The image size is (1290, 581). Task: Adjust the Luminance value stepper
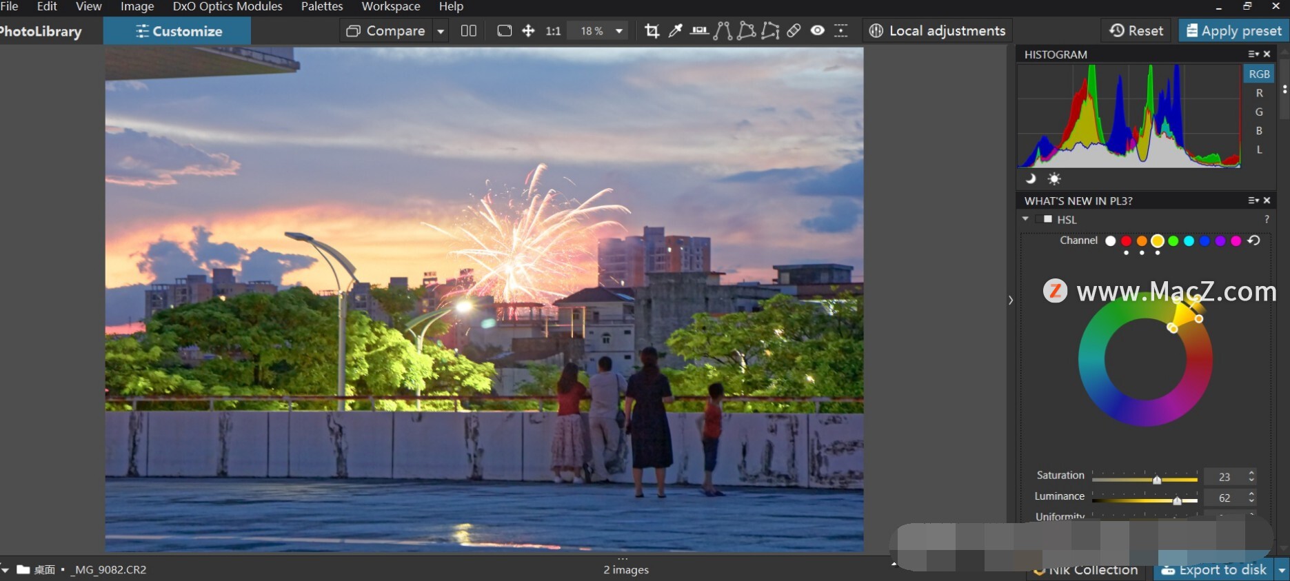tap(1251, 497)
